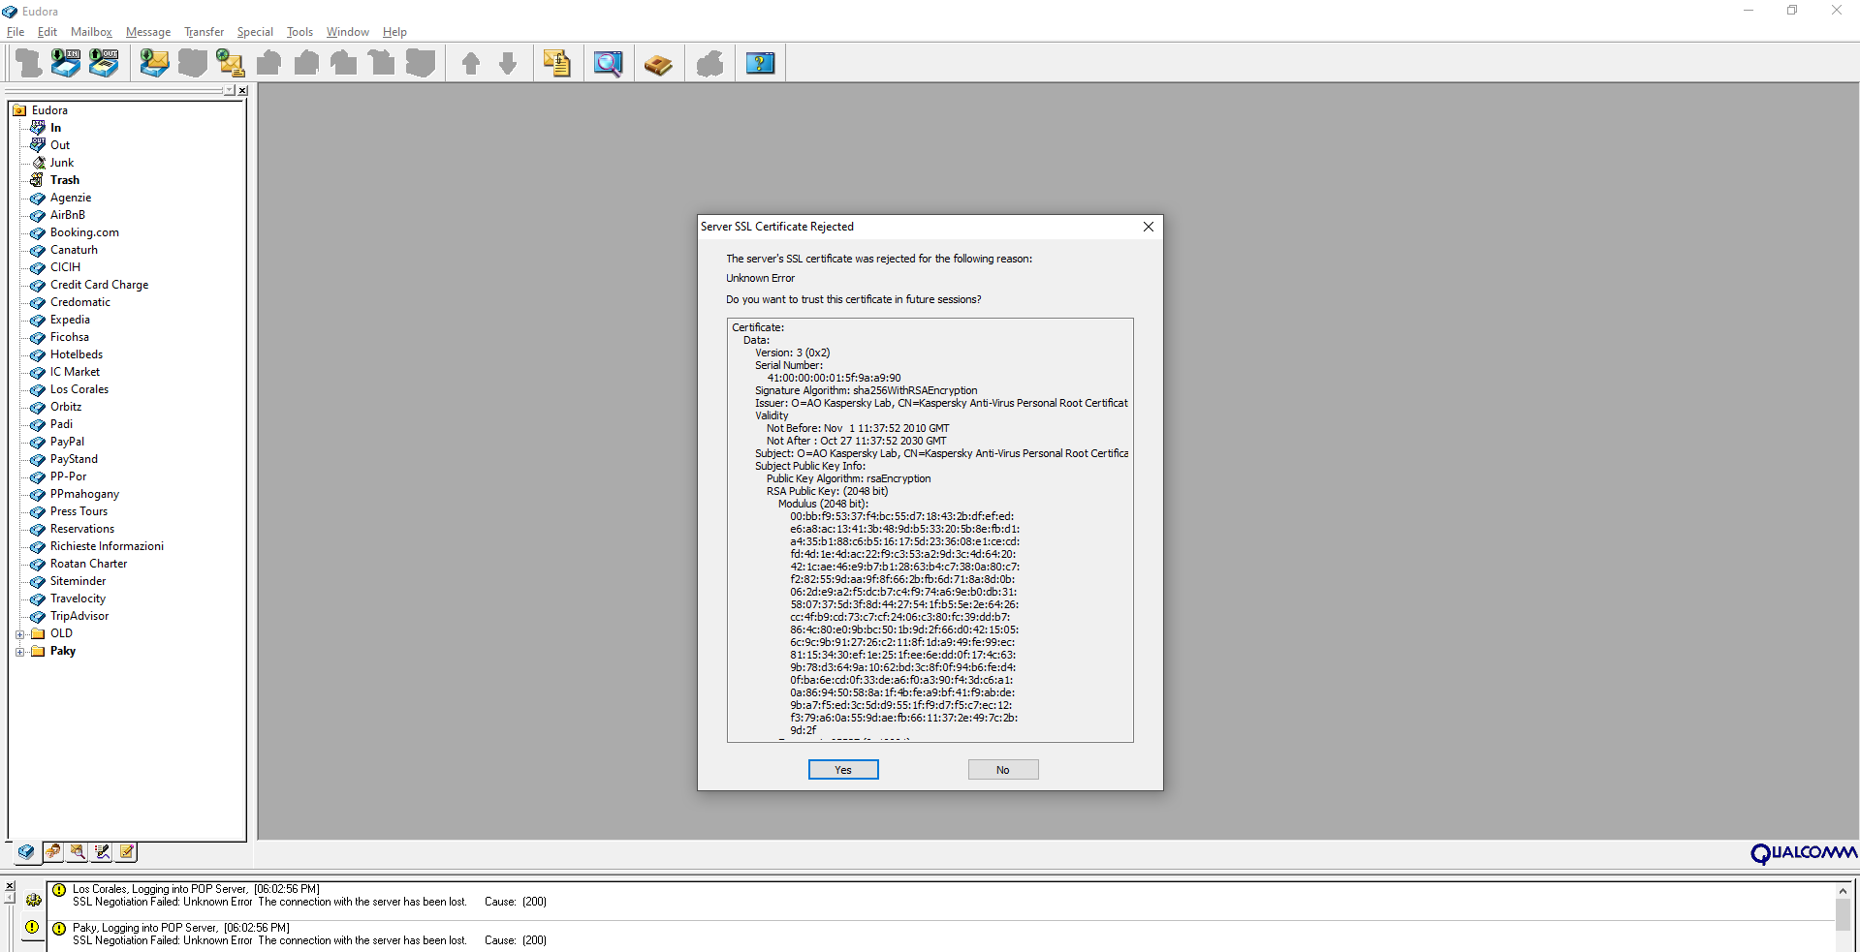Click Yes to trust the certificate
This screenshot has width=1860, height=952.
(x=843, y=770)
